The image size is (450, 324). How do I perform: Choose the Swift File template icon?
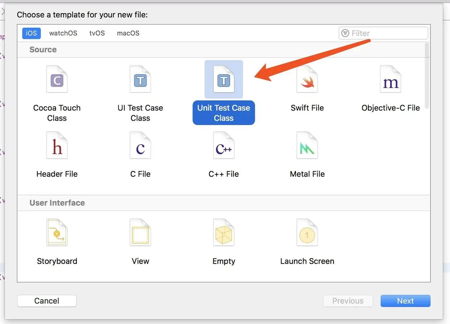[307, 79]
